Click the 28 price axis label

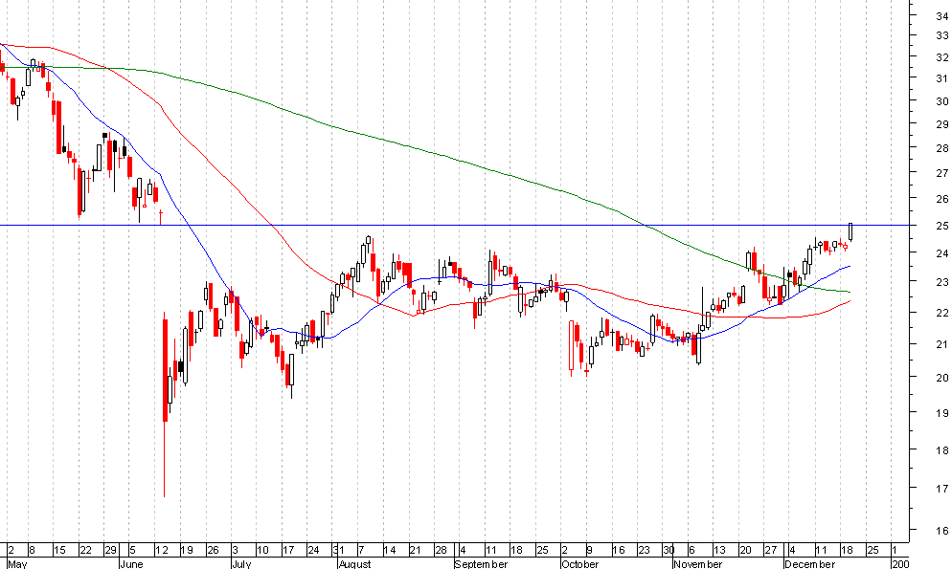(941, 148)
